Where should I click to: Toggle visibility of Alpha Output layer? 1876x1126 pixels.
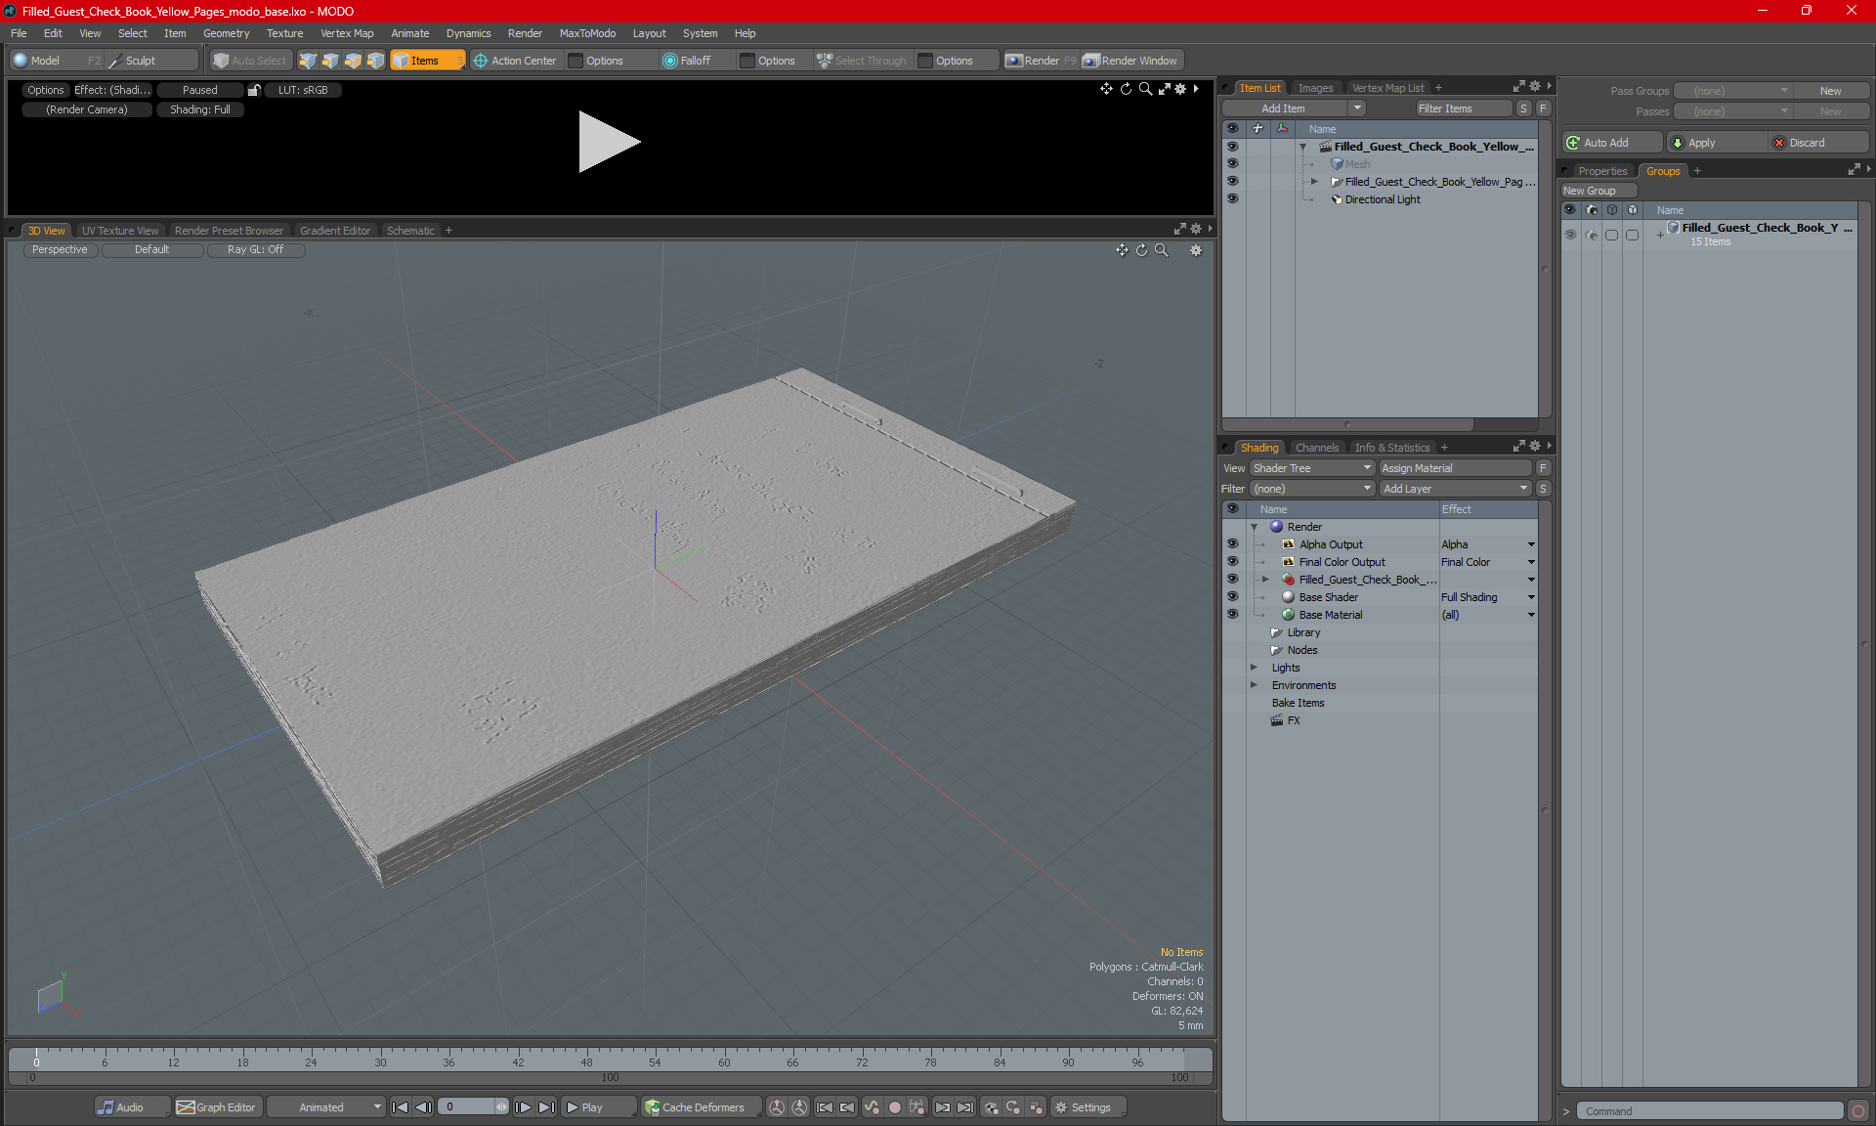click(x=1232, y=544)
